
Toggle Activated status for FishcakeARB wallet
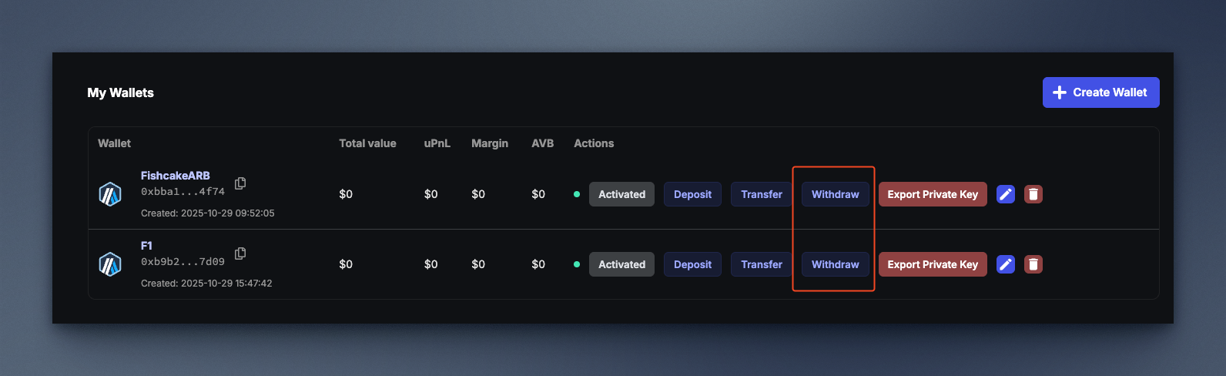pos(621,194)
